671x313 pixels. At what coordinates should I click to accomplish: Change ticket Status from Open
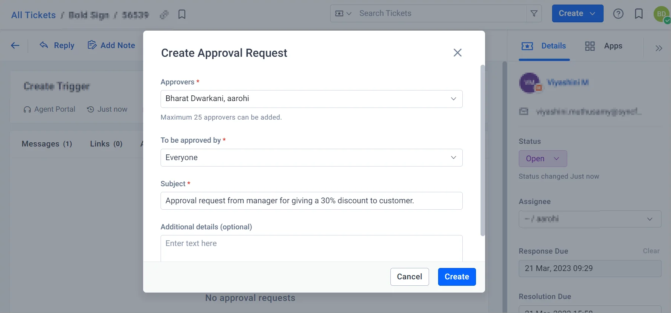pos(543,159)
